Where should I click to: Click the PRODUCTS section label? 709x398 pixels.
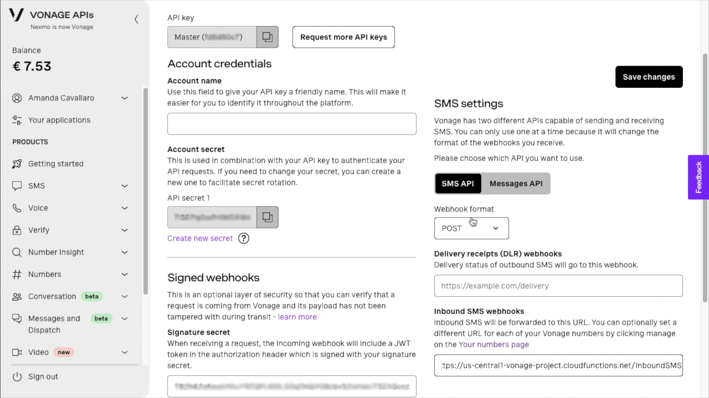click(30, 142)
